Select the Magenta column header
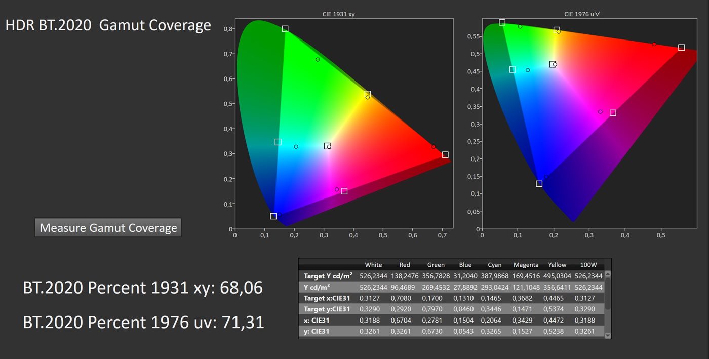The height and width of the screenshot is (359, 709). pyautogui.click(x=526, y=265)
